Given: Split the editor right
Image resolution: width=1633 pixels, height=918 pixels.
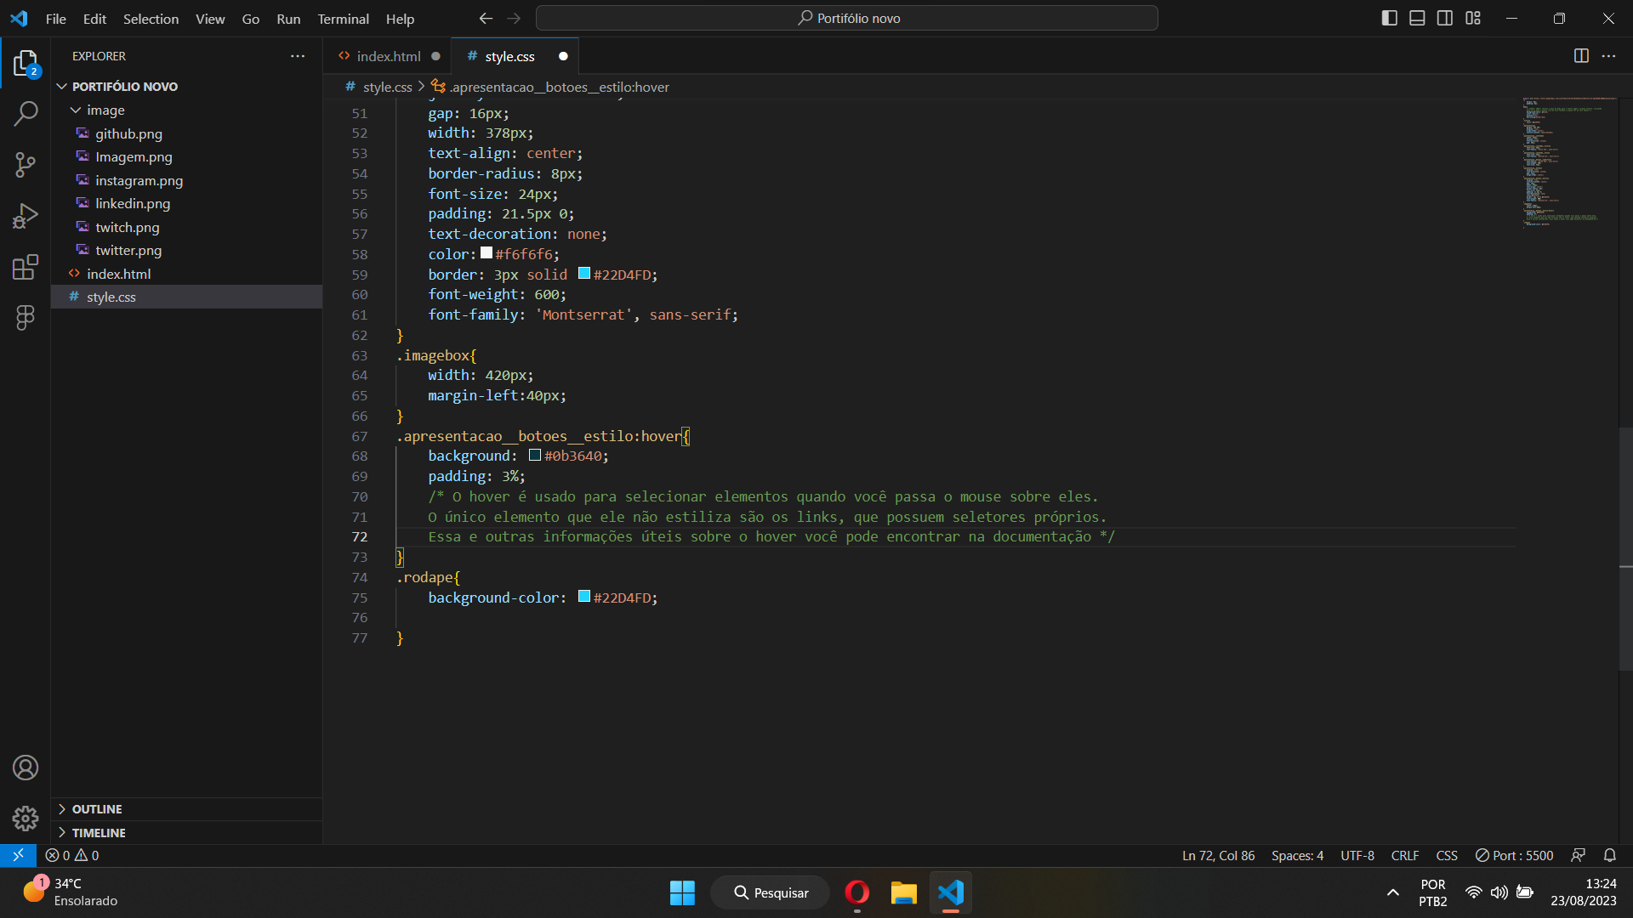Looking at the screenshot, I should (1581, 56).
